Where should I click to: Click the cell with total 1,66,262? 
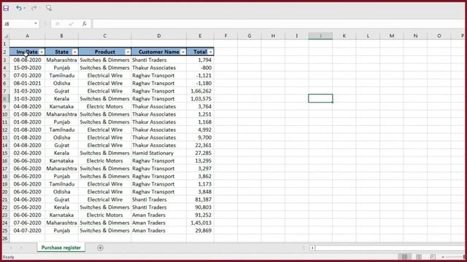[200, 91]
